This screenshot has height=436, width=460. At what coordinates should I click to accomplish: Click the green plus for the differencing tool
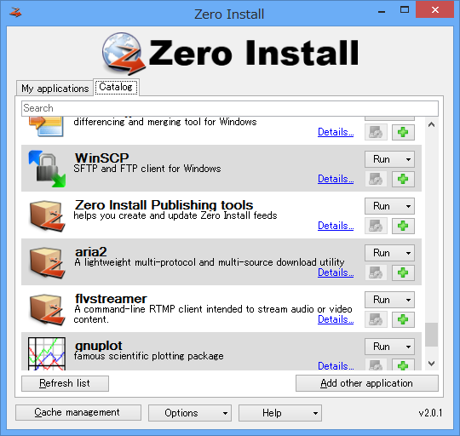click(403, 132)
